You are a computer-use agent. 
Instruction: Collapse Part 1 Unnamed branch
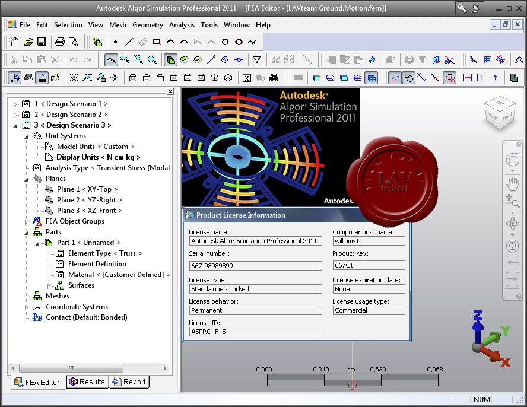pyautogui.click(x=37, y=243)
